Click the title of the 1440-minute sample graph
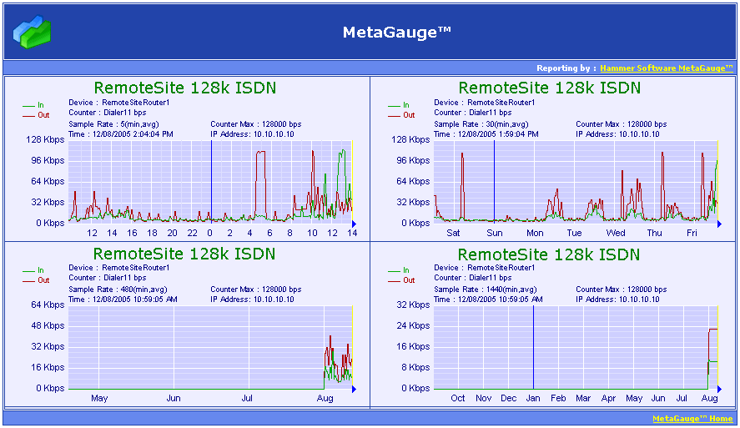 [x=549, y=254]
